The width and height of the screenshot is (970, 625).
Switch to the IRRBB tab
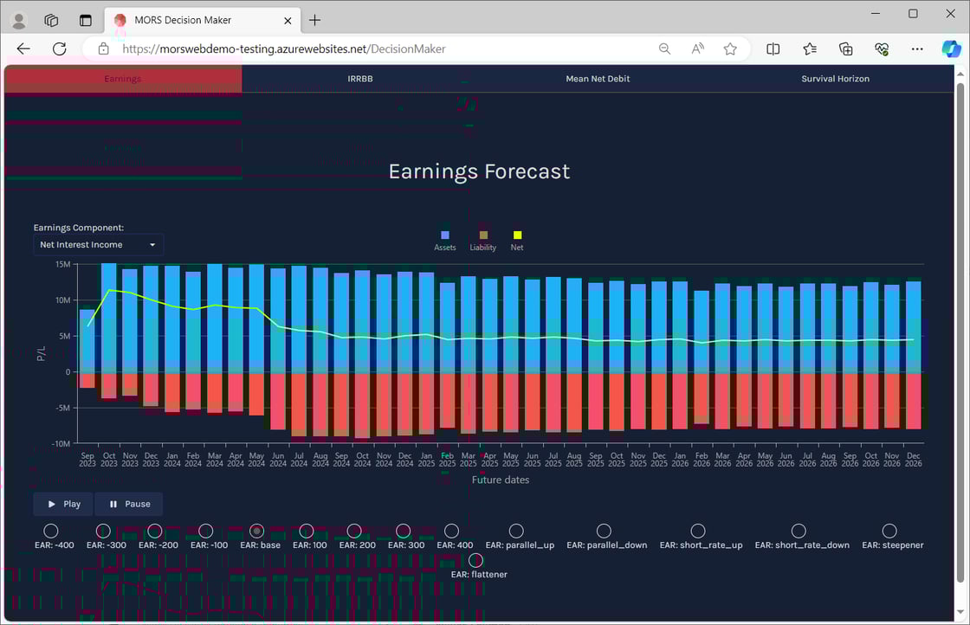pyautogui.click(x=360, y=78)
